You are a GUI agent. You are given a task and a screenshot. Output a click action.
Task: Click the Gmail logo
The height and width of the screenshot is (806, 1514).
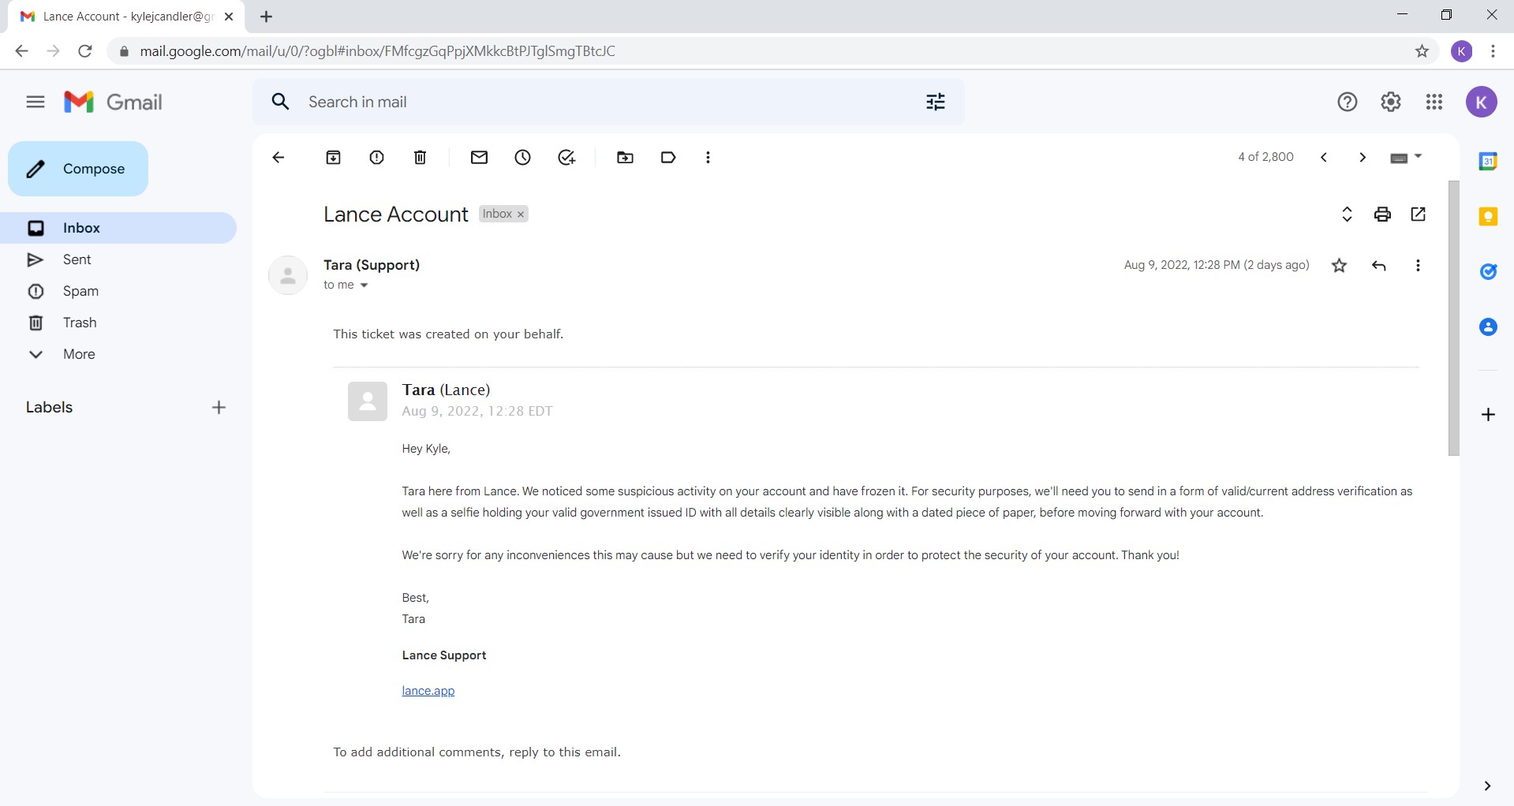(113, 102)
